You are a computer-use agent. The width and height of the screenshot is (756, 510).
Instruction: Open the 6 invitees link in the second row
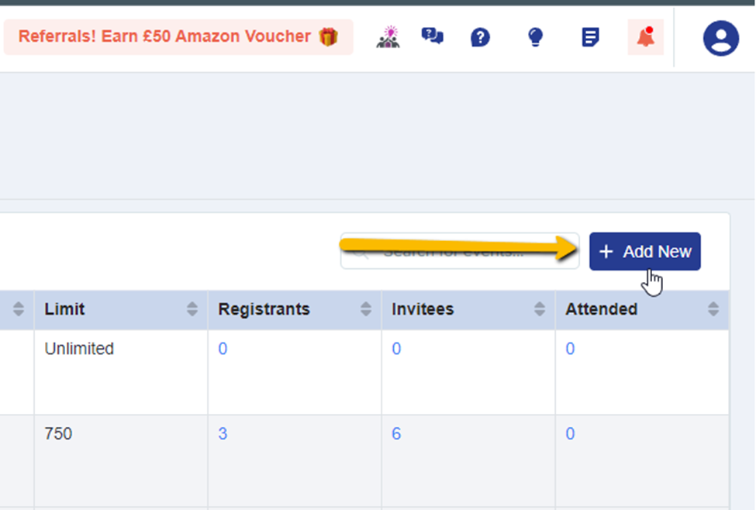coord(396,433)
